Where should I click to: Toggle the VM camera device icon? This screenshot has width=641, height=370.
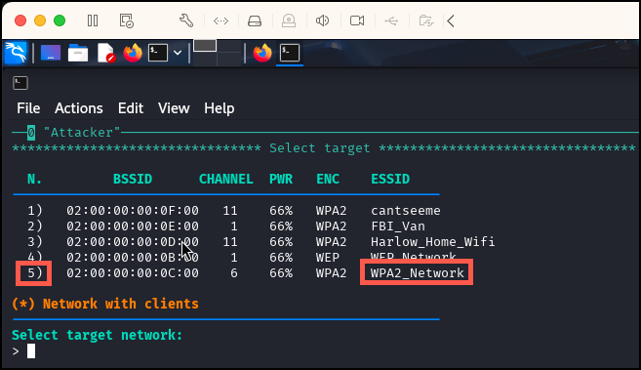point(357,21)
